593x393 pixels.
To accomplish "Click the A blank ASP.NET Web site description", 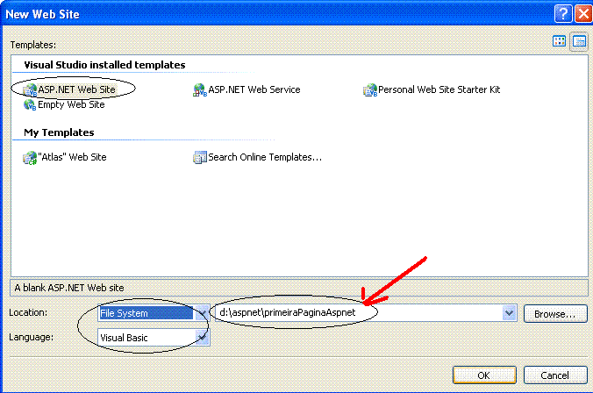I will (x=69, y=288).
